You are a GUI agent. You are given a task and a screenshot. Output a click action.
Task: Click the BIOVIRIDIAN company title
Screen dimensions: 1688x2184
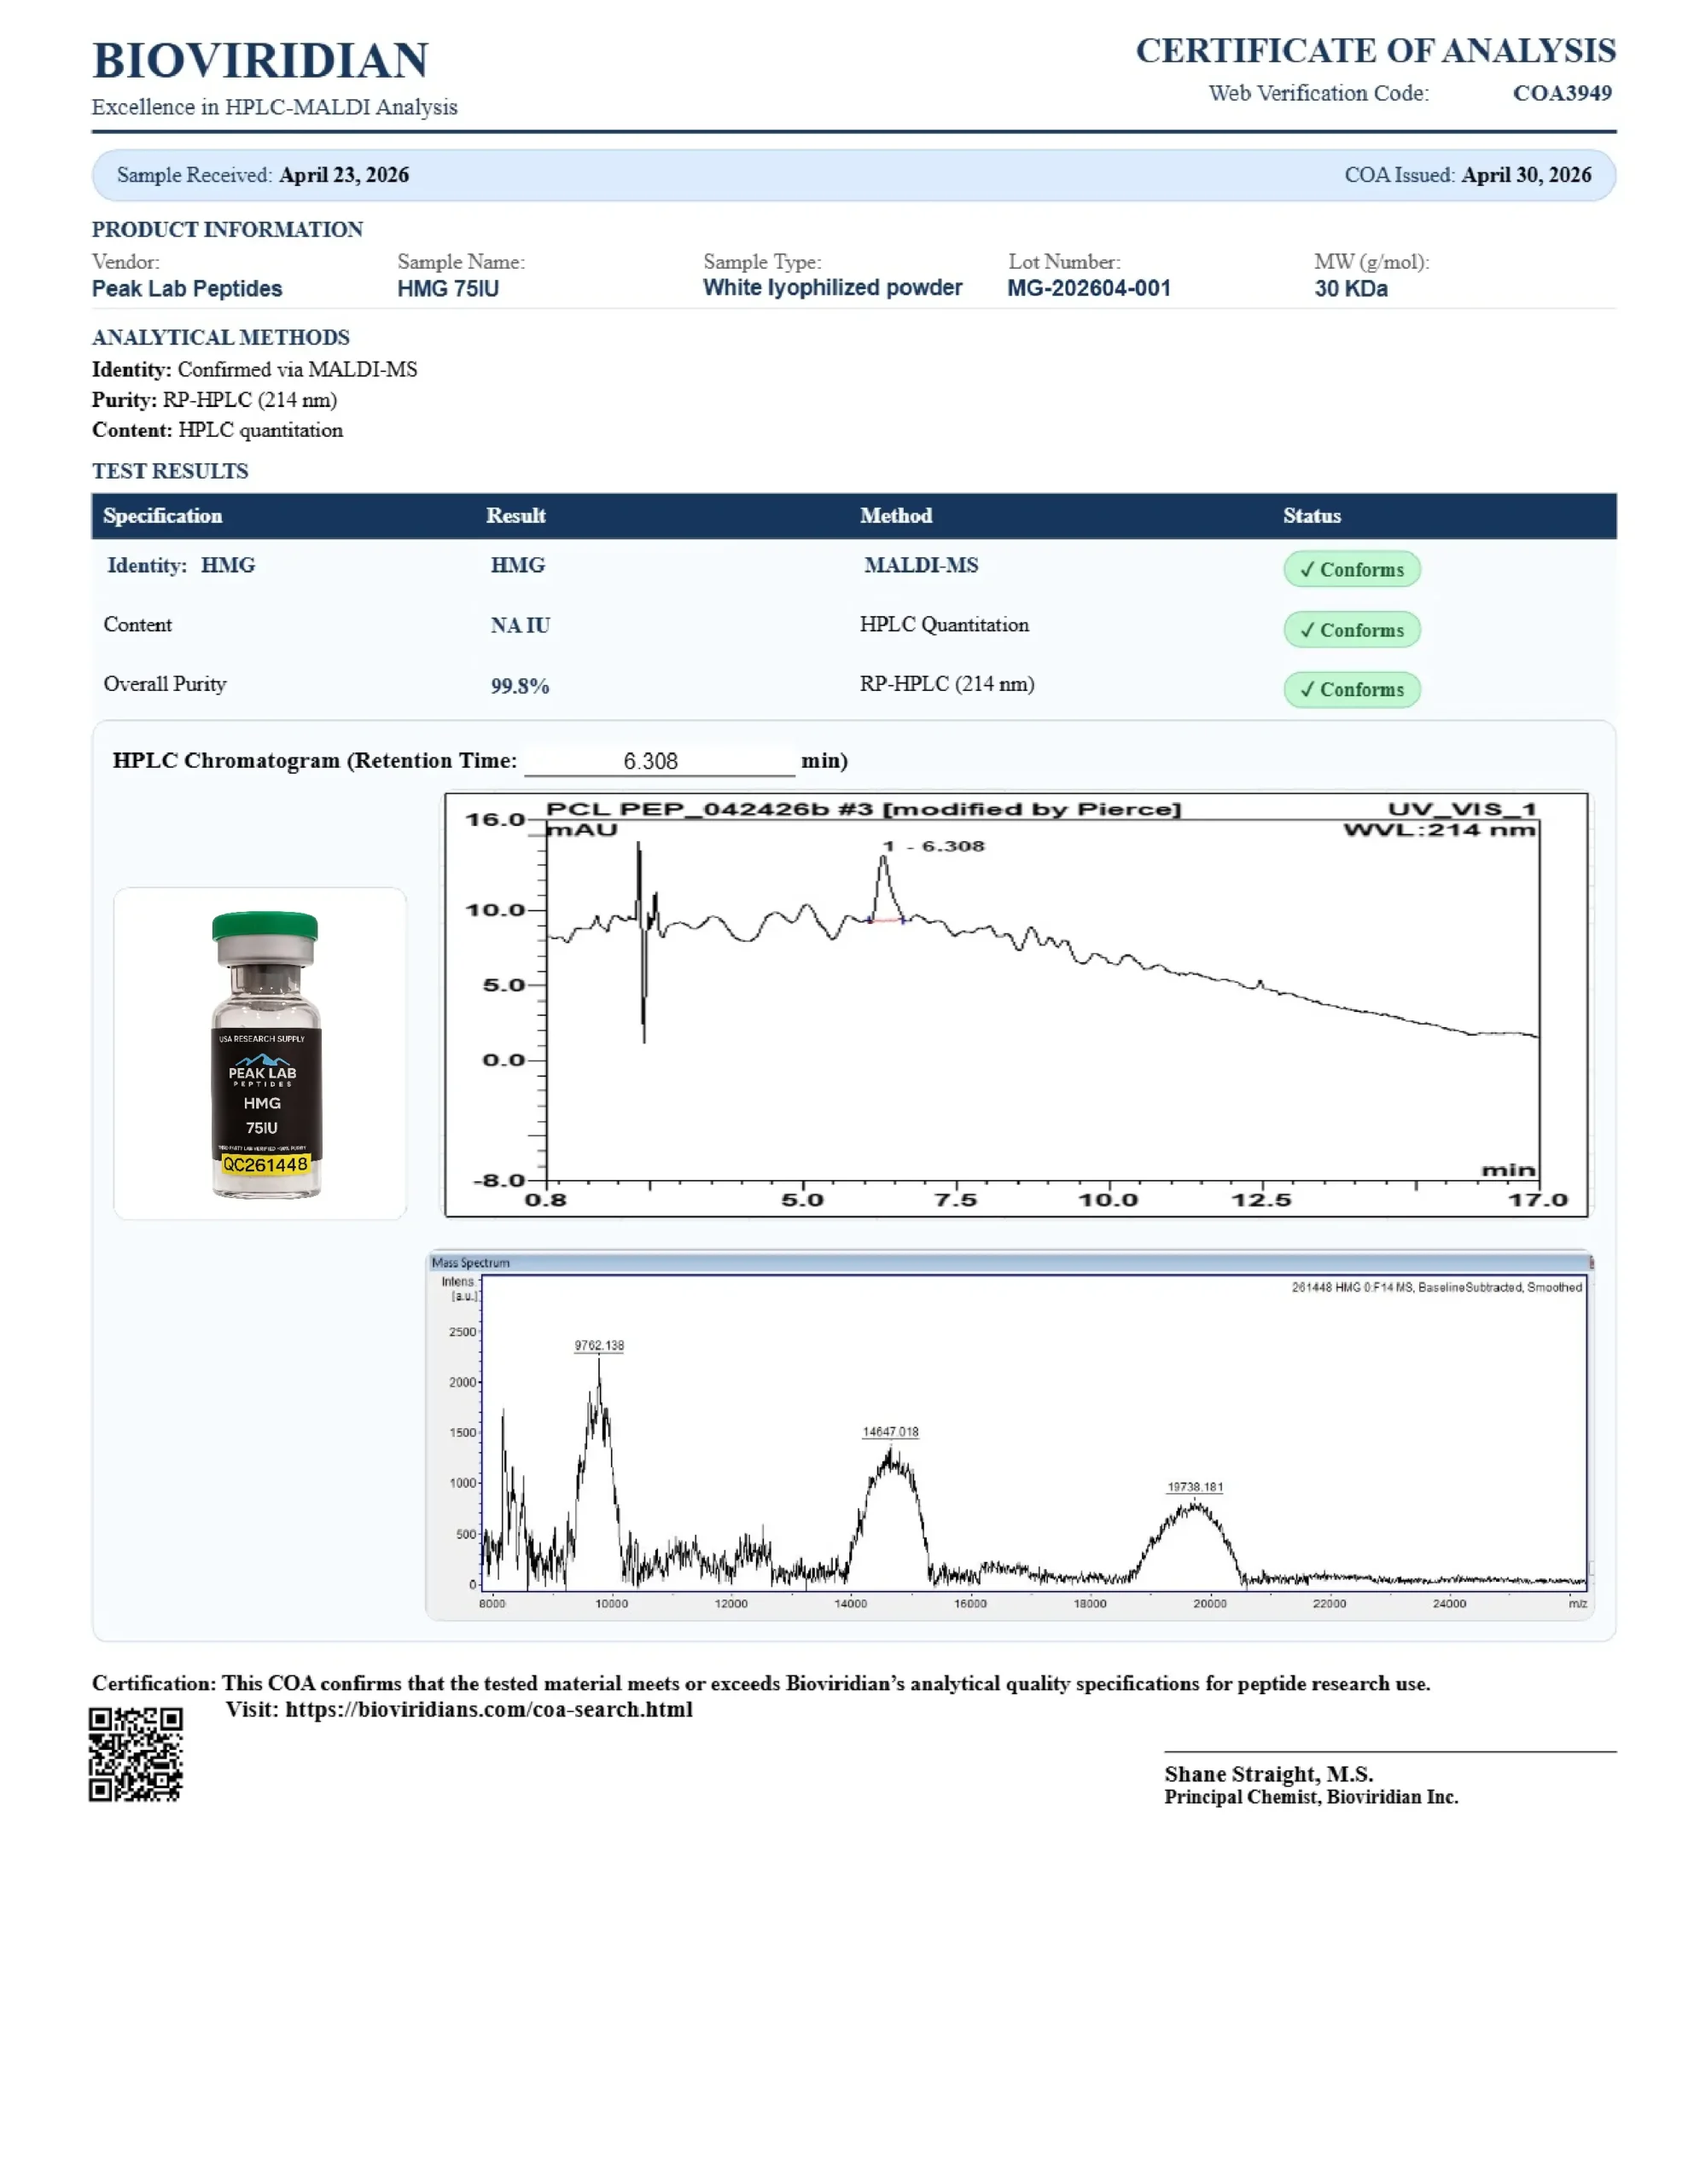(x=260, y=61)
